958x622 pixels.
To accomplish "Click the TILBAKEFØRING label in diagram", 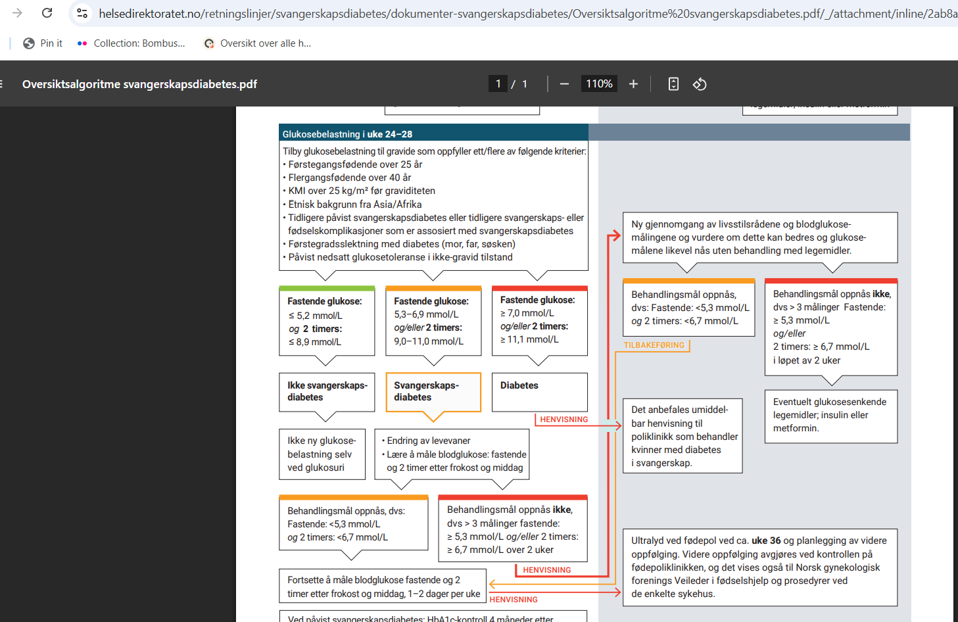I will point(654,345).
